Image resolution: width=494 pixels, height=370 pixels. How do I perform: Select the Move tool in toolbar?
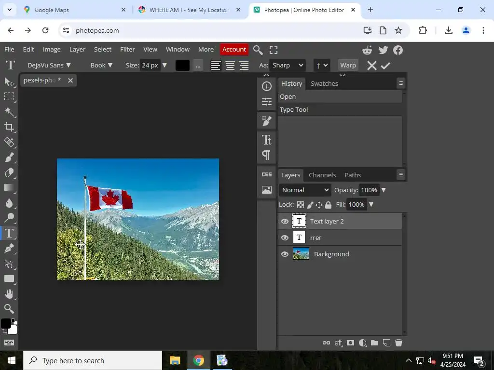9,82
